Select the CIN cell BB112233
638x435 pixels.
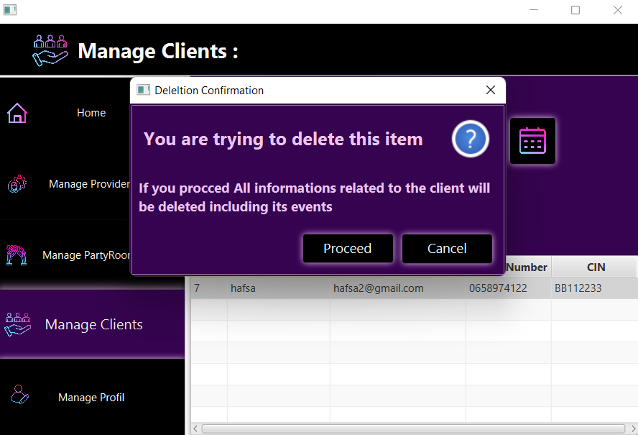tap(594, 288)
